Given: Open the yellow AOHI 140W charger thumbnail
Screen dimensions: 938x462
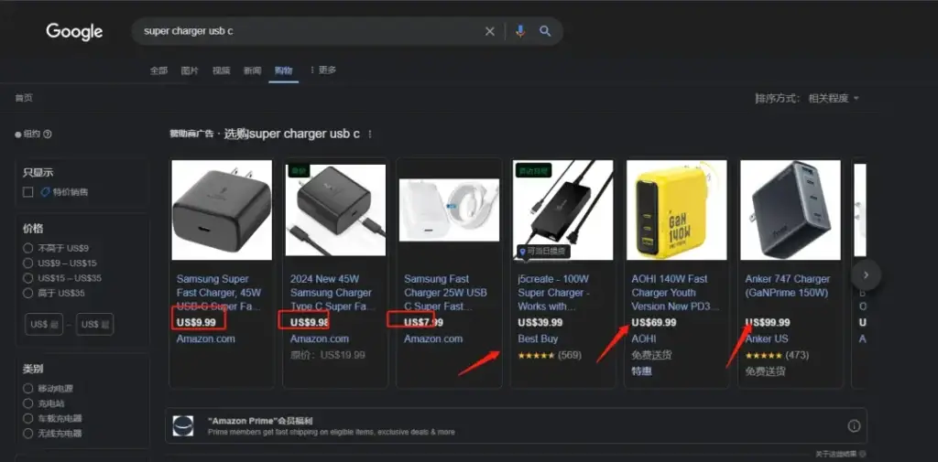Looking at the screenshot, I should pyautogui.click(x=677, y=210).
